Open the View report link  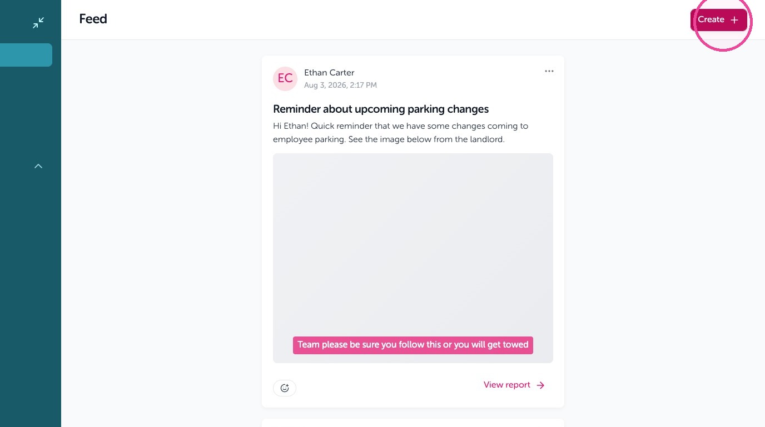pos(507,385)
